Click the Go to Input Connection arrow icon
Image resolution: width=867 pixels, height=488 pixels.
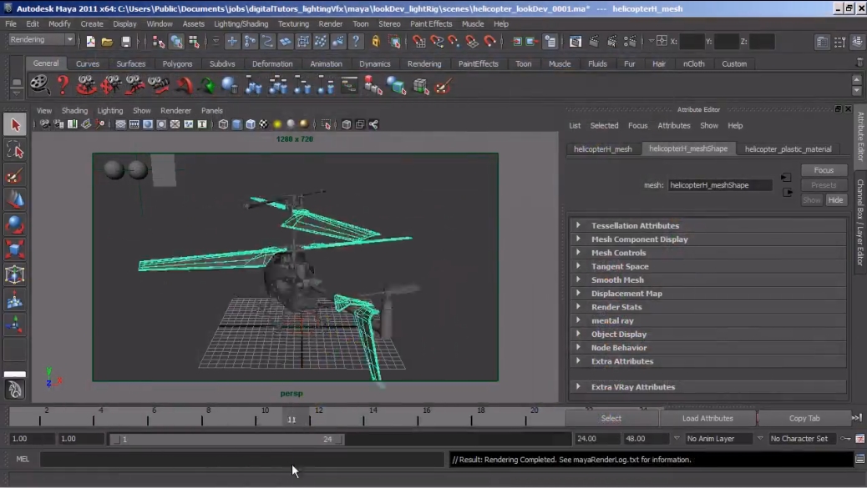tap(786, 177)
